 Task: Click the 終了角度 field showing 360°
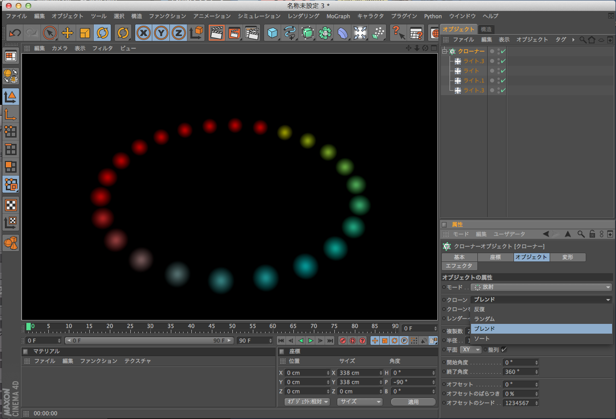coord(521,372)
